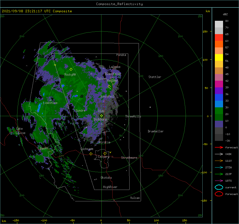
Task: Click the Didsbury town label
Action: pyautogui.click(x=100, y=119)
